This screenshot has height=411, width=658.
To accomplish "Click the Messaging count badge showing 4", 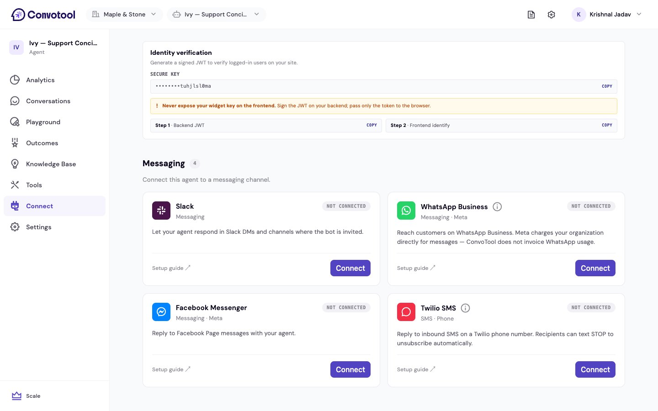I will 195,163.
